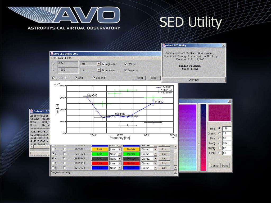The height and width of the screenshot is (203, 271).
Task: Open line style dropdown for 6961333
Action: pyautogui.click(x=120, y=163)
